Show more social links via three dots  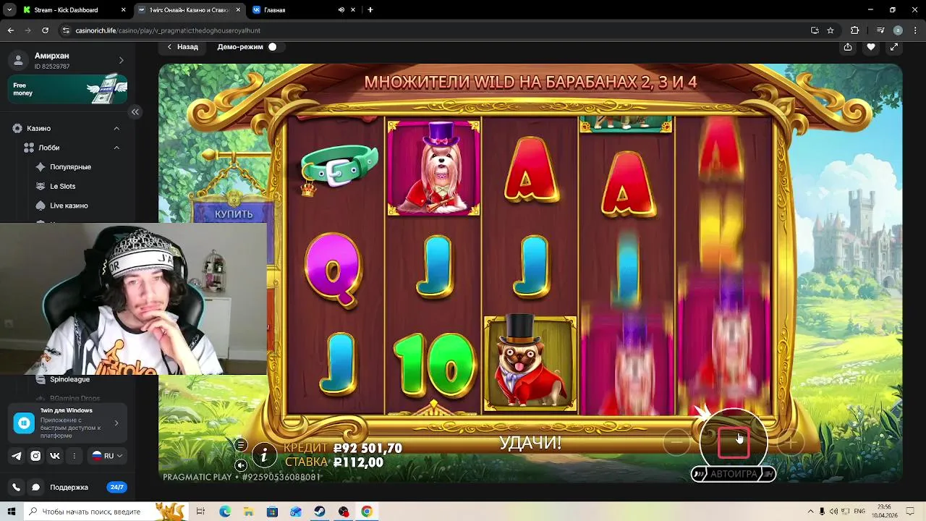(74, 456)
